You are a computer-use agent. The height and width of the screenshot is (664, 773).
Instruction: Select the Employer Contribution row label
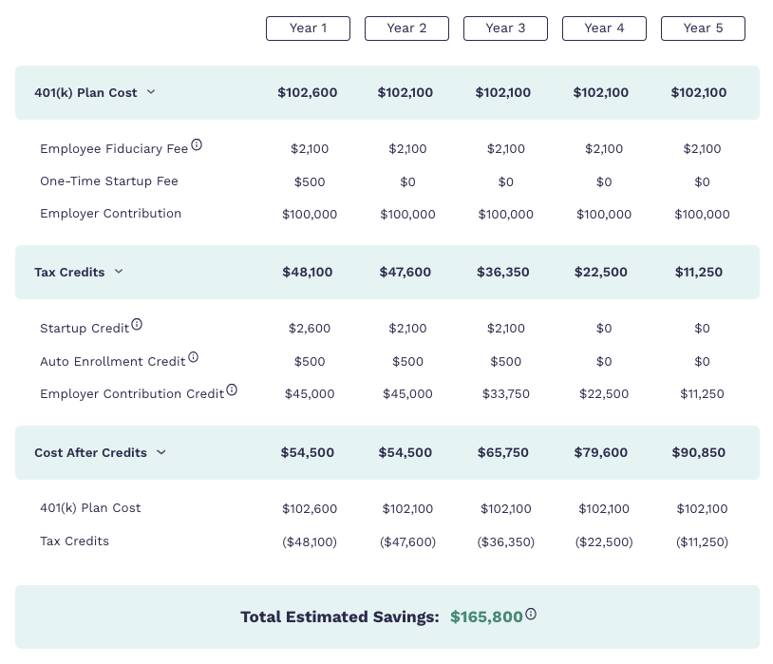pyautogui.click(x=110, y=213)
